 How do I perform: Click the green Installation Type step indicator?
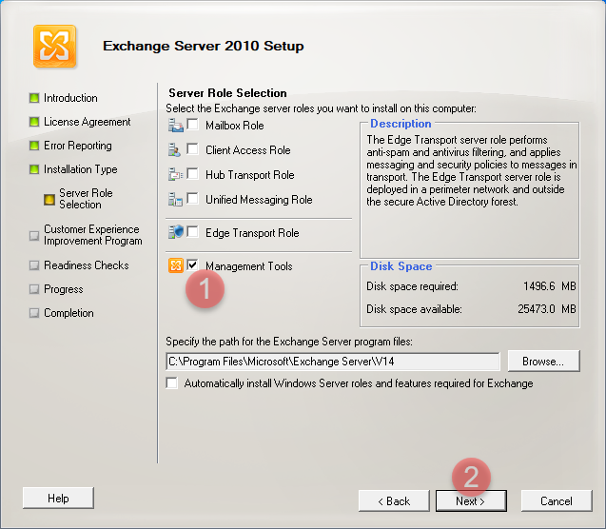[x=34, y=169]
